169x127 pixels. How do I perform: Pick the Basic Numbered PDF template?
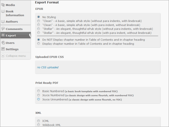[39, 91]
